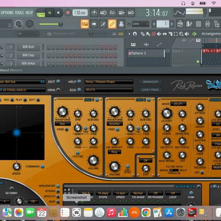Open the Channel rack view icon
This screenshot has height=221, width=221.
(x=198, y=24)
